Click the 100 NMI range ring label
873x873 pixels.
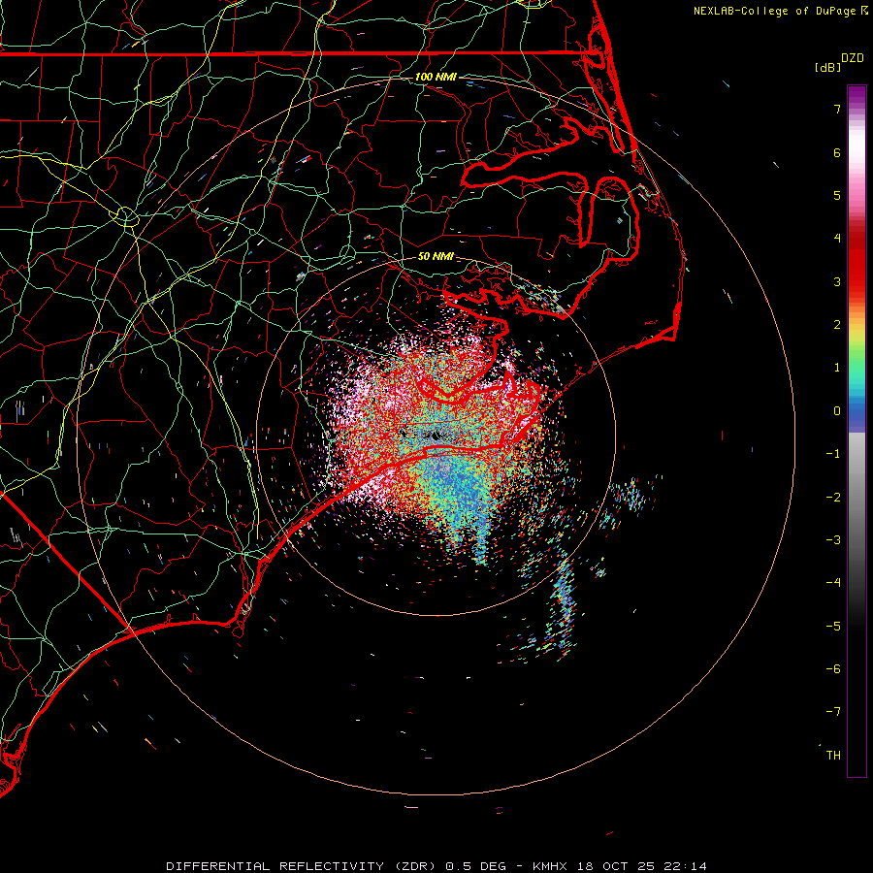pos(436,77)
